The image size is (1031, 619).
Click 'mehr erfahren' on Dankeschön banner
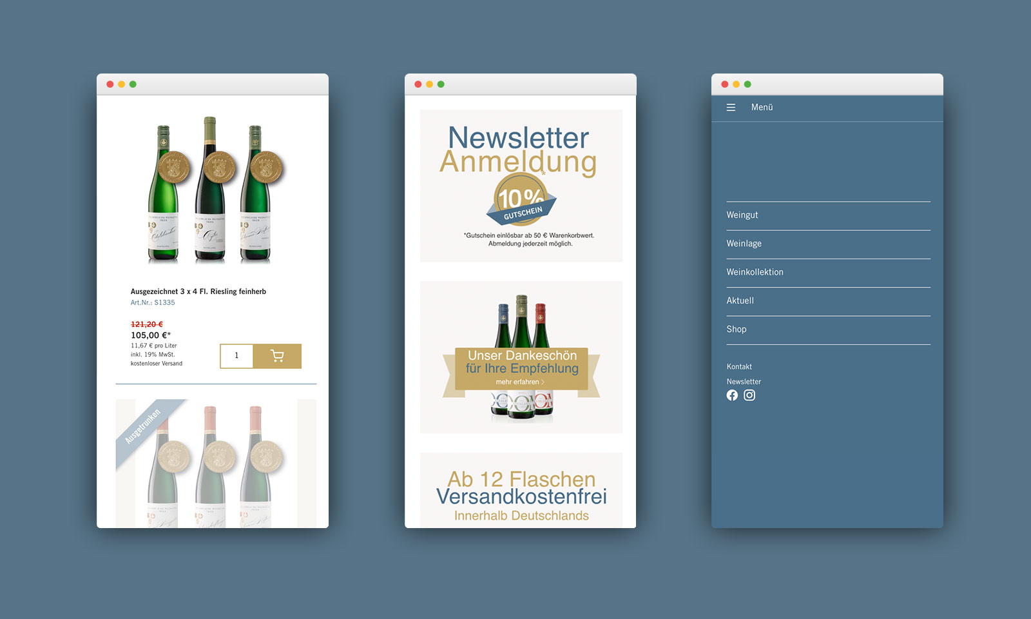point(520,382)
